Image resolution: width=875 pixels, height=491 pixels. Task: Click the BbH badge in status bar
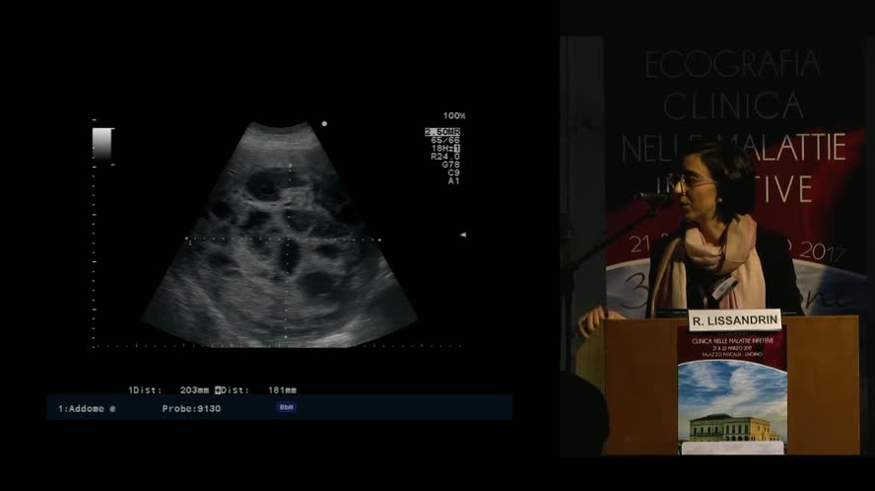click(x=286, y=407)
